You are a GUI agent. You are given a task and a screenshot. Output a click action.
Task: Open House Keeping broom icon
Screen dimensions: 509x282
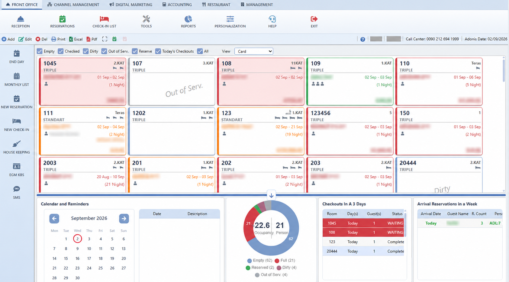pyautogui.click(x=17, y=147)
